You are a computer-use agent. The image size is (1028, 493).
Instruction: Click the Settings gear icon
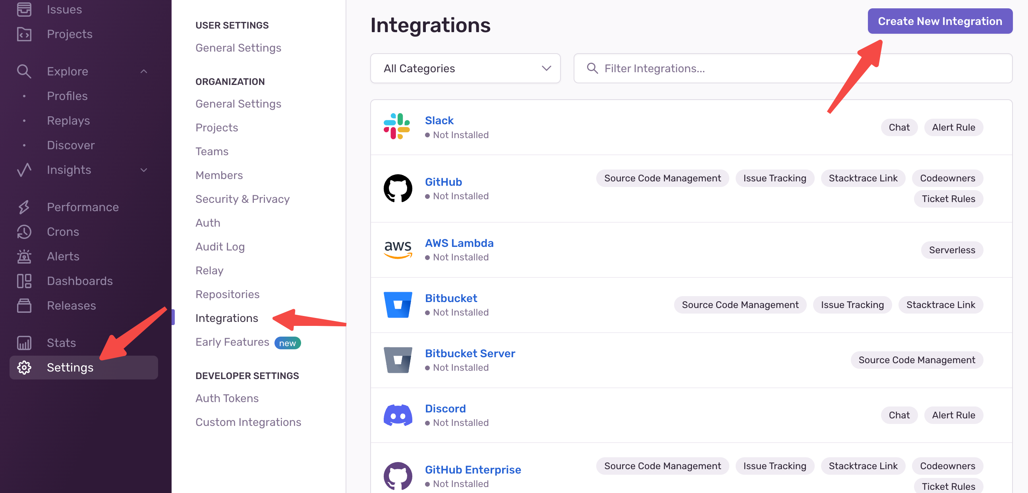(24, 367)
